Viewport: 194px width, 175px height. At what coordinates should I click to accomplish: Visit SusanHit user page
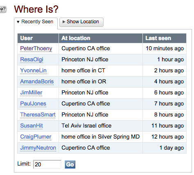pyautogui.click(x=32, y=126)
